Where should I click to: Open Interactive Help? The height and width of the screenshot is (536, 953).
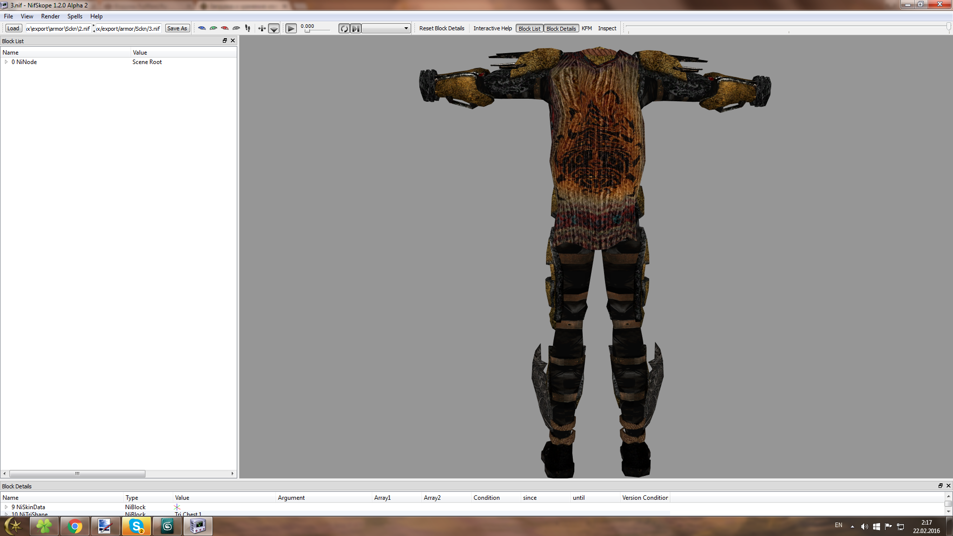[492, 28]
